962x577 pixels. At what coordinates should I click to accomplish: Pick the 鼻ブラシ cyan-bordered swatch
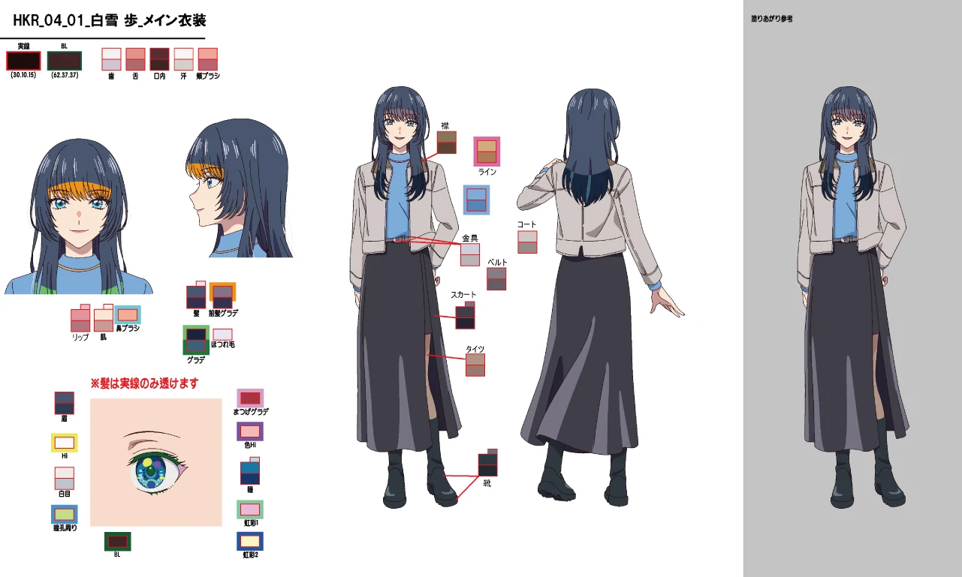[x=127, y=315]
